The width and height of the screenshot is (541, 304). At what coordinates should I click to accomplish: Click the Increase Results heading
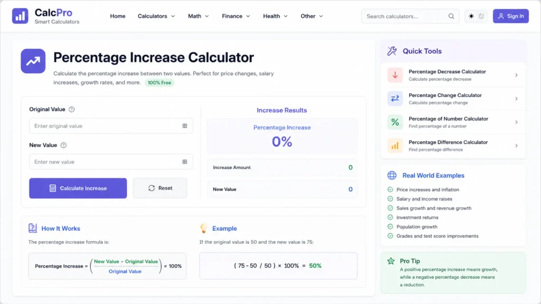[282, 110]
